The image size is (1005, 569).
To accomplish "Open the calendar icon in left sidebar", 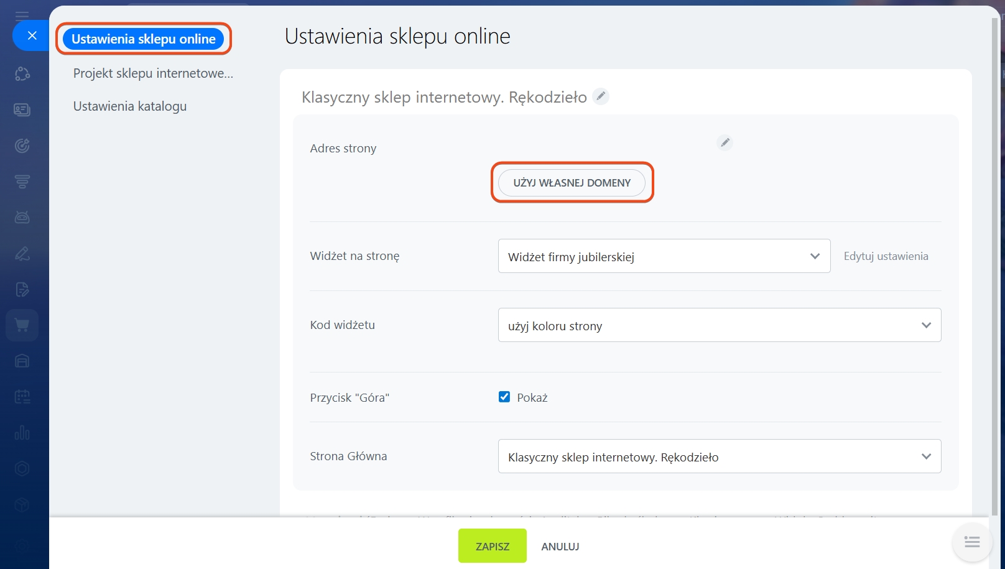I will click(22, 397).
